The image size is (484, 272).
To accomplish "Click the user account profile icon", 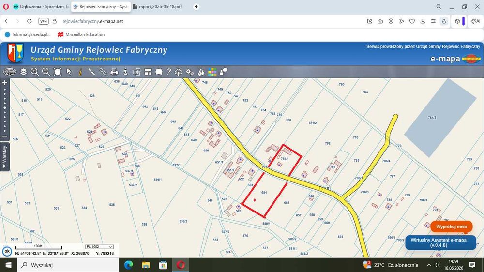I will pos(444,21).
